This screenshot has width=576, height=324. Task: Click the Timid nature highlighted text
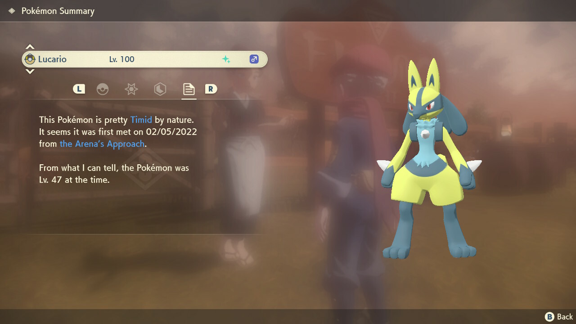(x=141, y=120)
